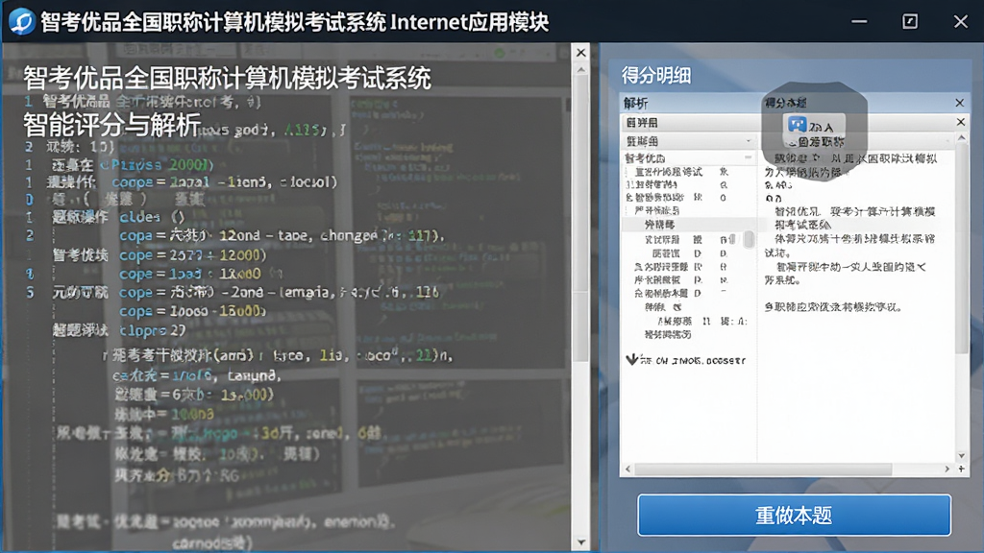Select the highlighted tree row in score list

[x=688, y=225]
